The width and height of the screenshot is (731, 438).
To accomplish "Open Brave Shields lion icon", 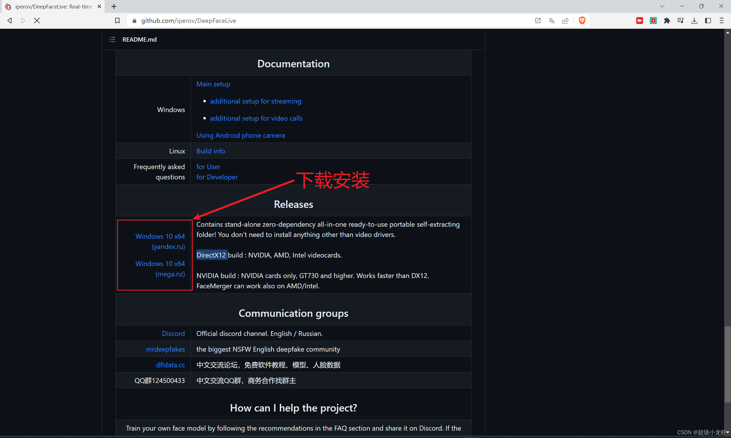I will [x=582, y=20].
